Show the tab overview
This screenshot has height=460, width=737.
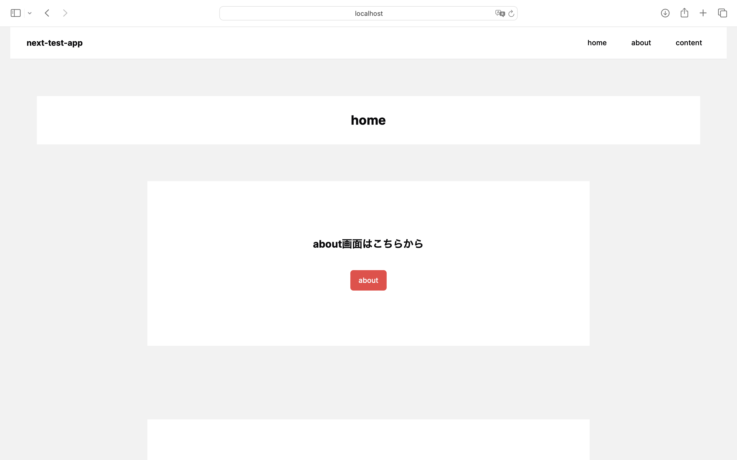[722, 13]
